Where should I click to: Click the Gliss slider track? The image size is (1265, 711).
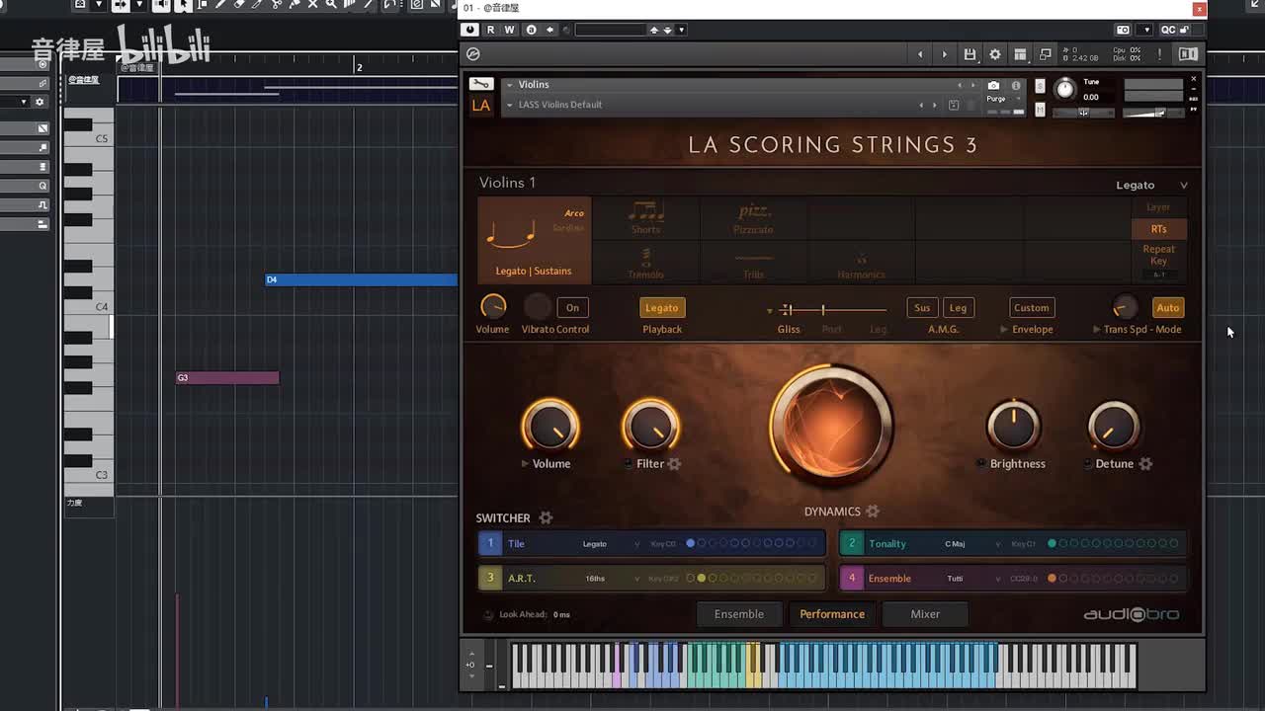[x=830, y=310]
